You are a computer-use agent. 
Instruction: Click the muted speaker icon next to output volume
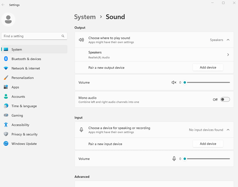pyautogui.click(x=174, y=82)
